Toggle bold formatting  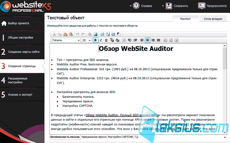pos(96,40)
